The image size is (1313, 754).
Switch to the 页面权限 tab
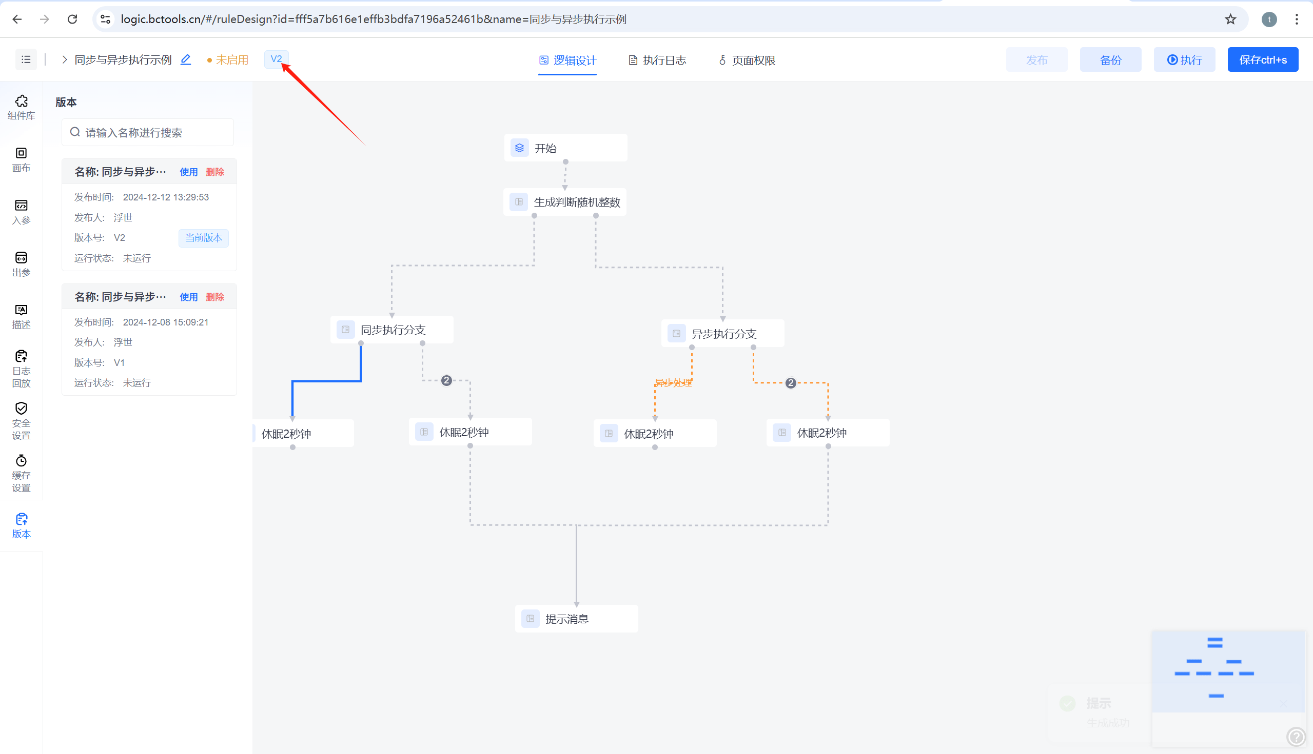click(747, 60)
